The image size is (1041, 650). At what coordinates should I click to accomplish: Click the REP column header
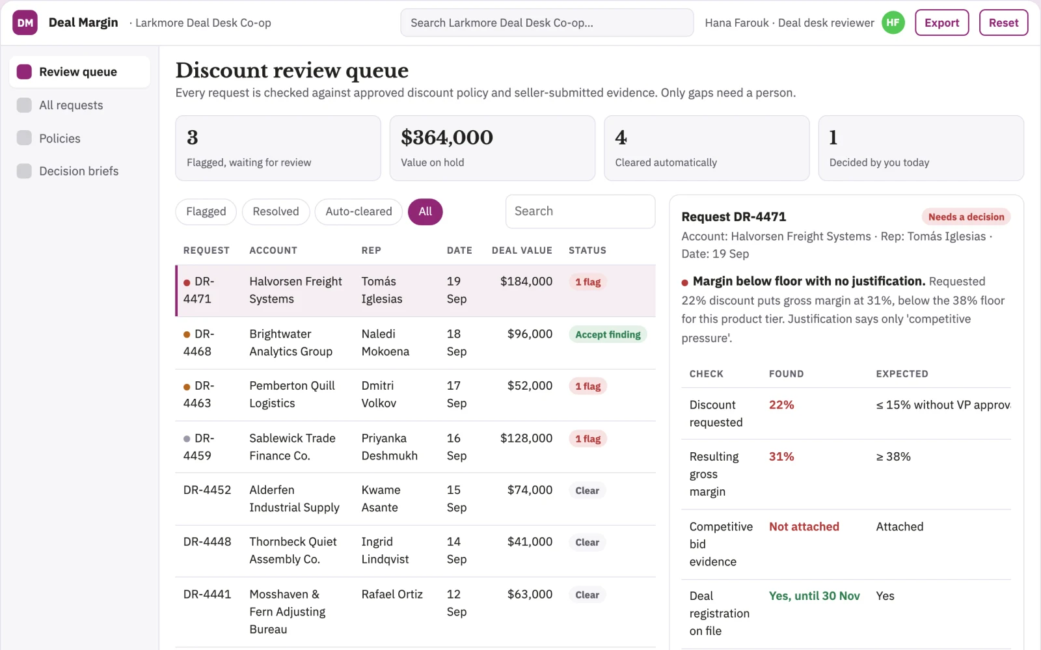(x=372, y=251)
